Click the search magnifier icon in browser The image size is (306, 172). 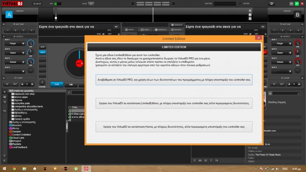(x=69, y=92)
